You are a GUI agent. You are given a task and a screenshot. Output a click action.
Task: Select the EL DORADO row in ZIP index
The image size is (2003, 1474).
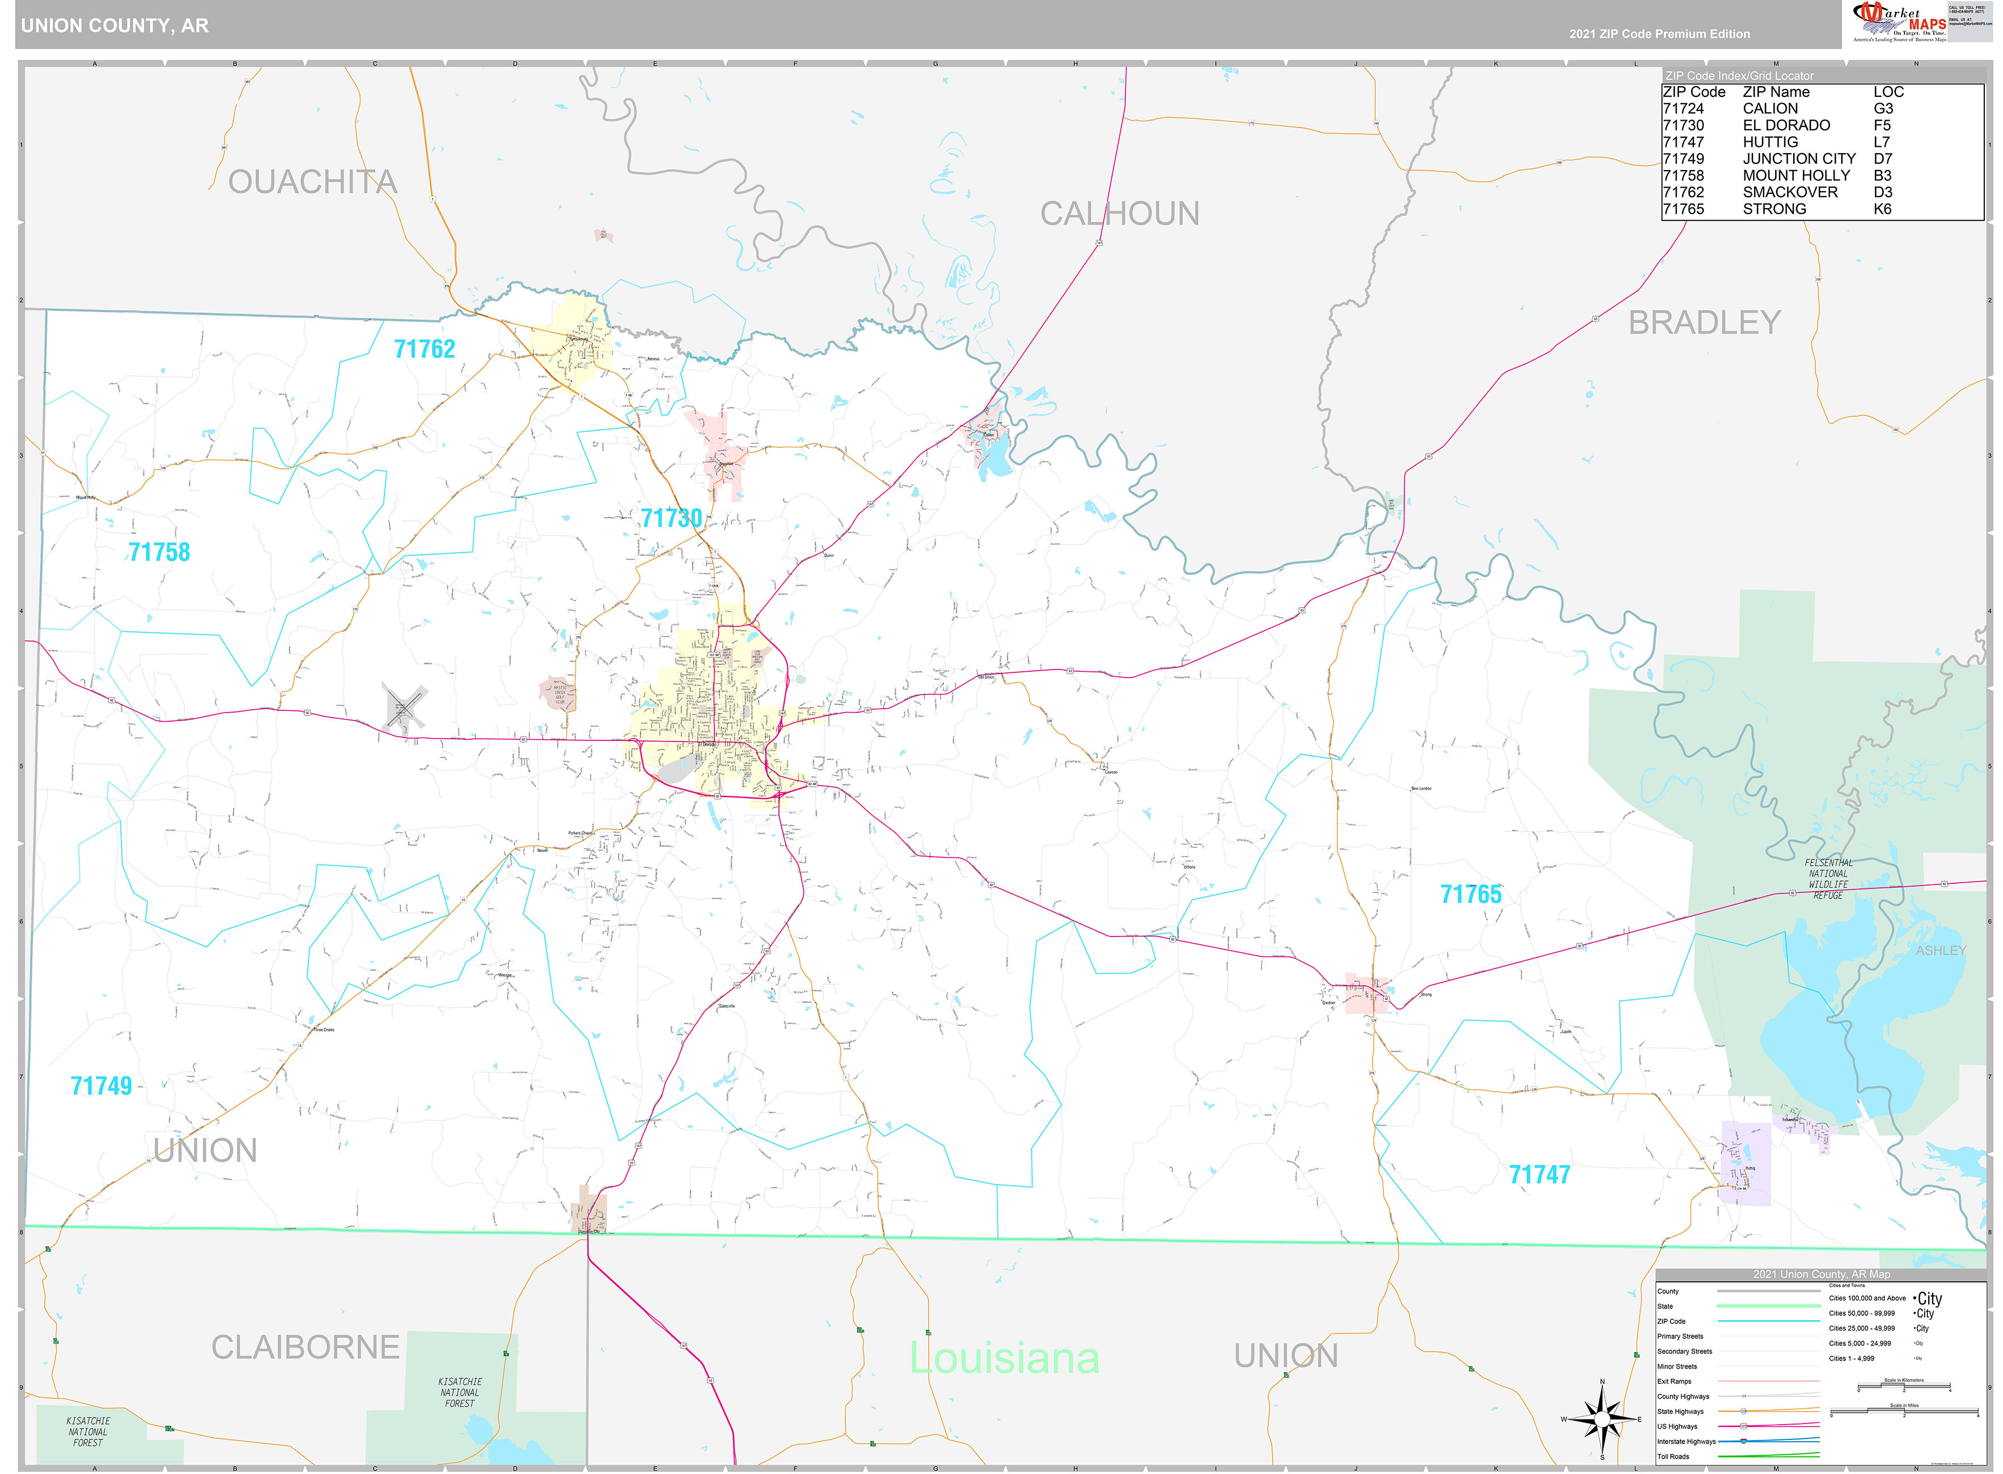coord(1786,125)
